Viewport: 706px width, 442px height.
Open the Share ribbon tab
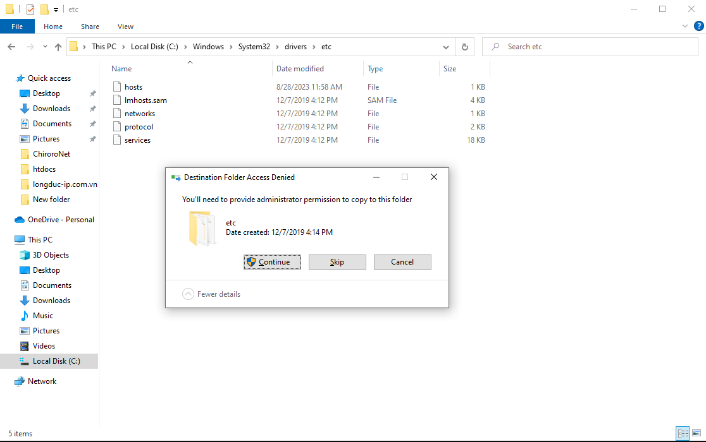tap(90, 27)
